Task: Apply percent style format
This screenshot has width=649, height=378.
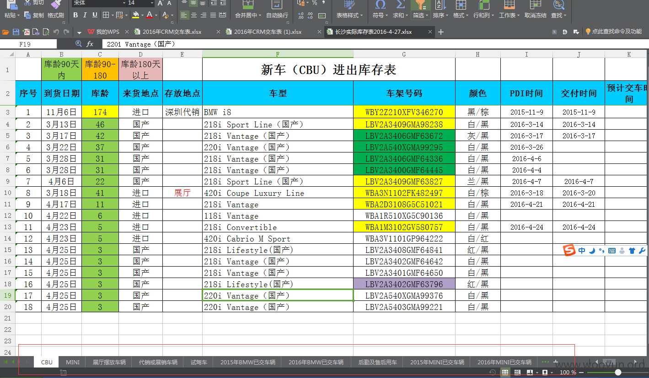Action: click(315, 3)
